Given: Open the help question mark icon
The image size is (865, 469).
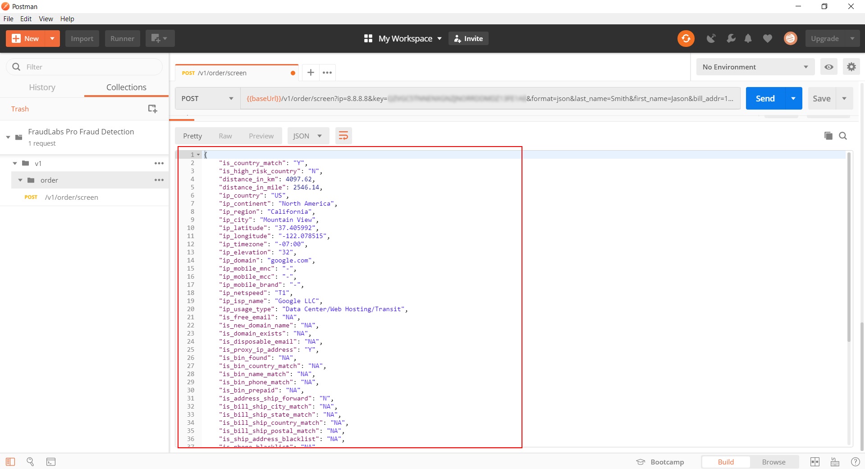Looking at the screenshot, I should pos(855,462).
